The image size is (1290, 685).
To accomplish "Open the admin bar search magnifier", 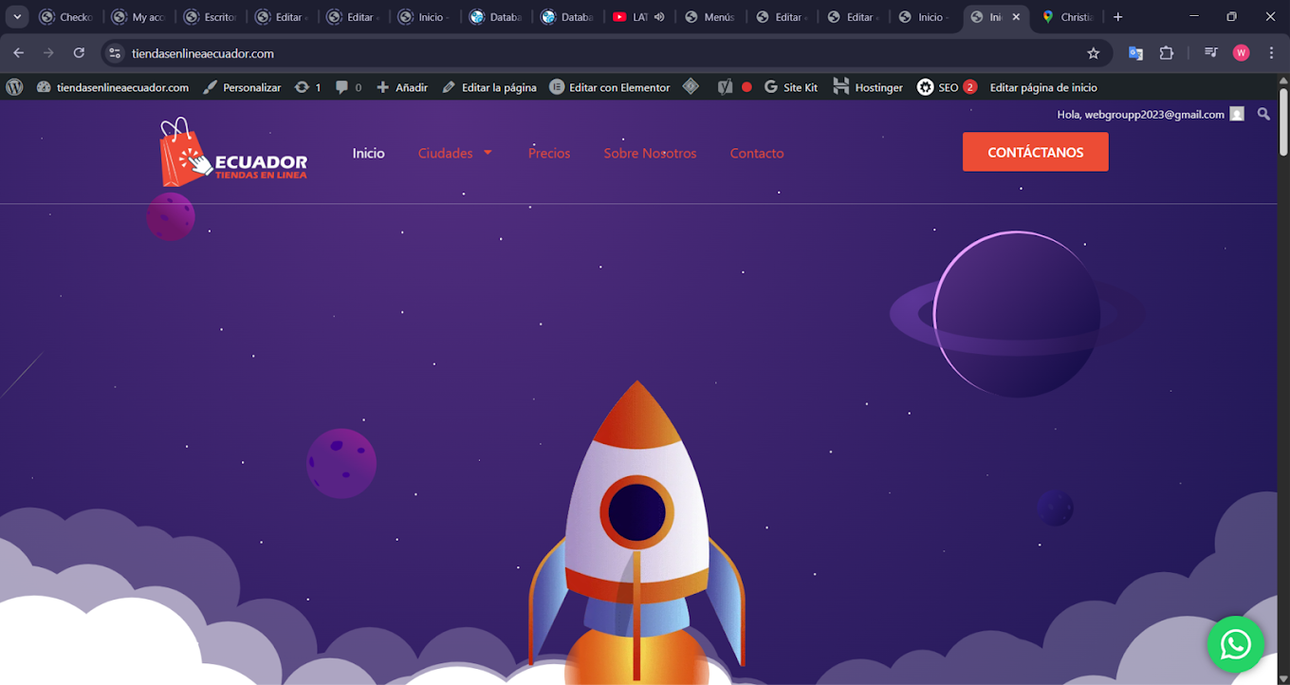I will point(1263,114).
